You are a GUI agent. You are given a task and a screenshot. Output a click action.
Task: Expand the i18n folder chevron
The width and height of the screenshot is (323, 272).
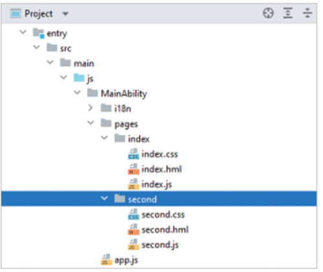click(x=90, y=108)
